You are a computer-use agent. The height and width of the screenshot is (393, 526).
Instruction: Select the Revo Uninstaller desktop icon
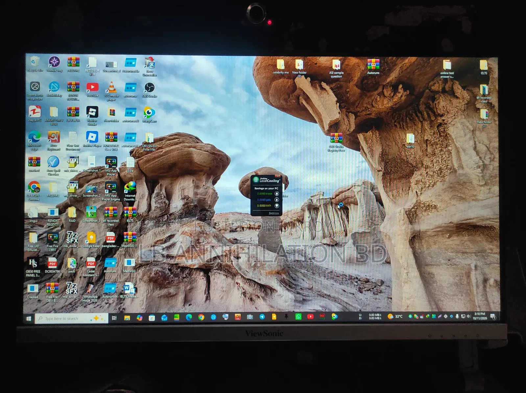(150, 66)
